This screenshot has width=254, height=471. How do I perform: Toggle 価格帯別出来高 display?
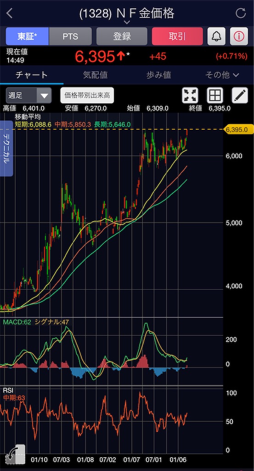(x=87, y=96)
